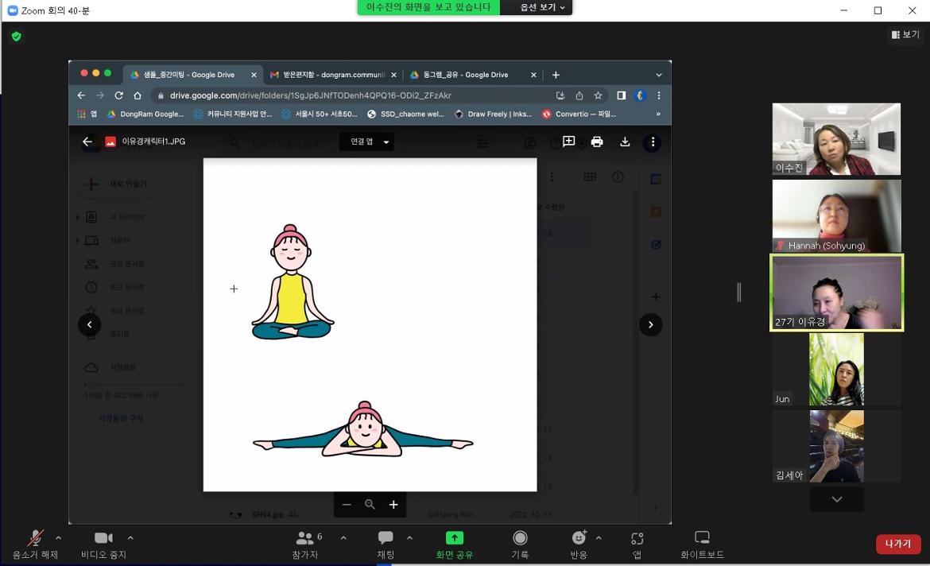Unmute microphone with 음소거 해제
930x566 pixels.
35,544
